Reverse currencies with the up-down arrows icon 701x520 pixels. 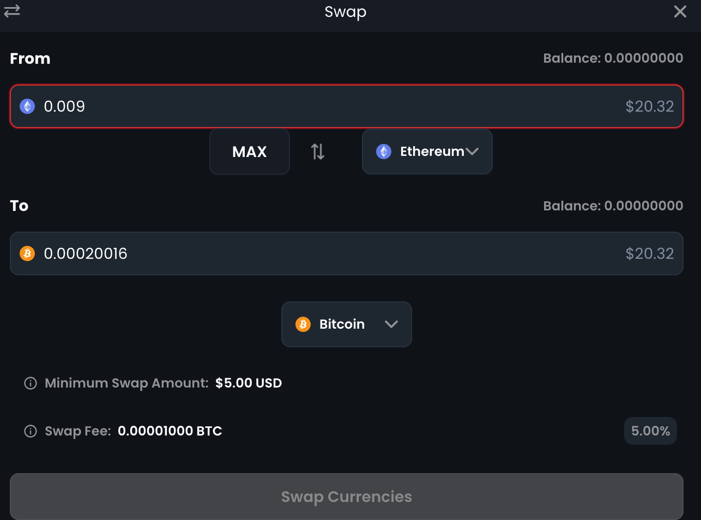coord(318,152)
